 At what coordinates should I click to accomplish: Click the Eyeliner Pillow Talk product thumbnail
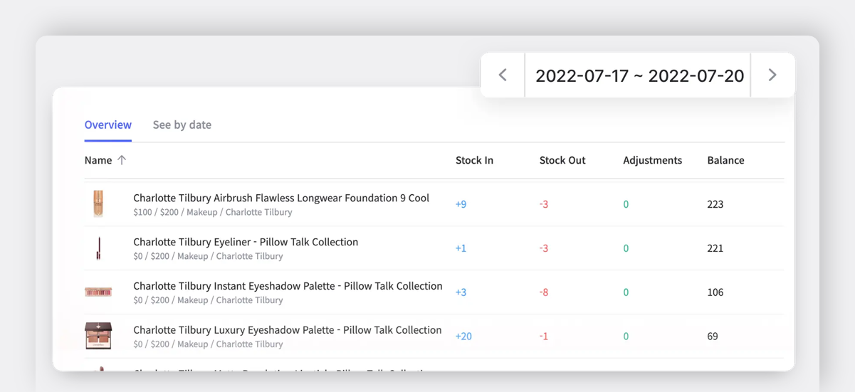(x=98, y=248)
